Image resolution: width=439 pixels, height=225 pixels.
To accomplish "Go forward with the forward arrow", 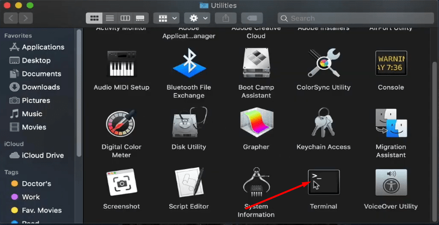I will (x=26, y=19).
